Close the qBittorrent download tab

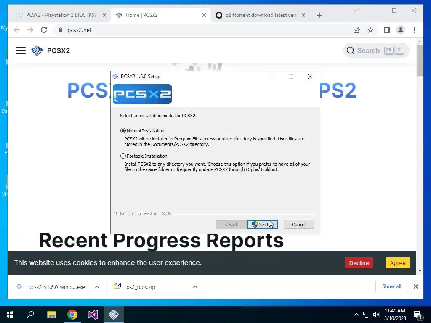(x=303, y=16)
